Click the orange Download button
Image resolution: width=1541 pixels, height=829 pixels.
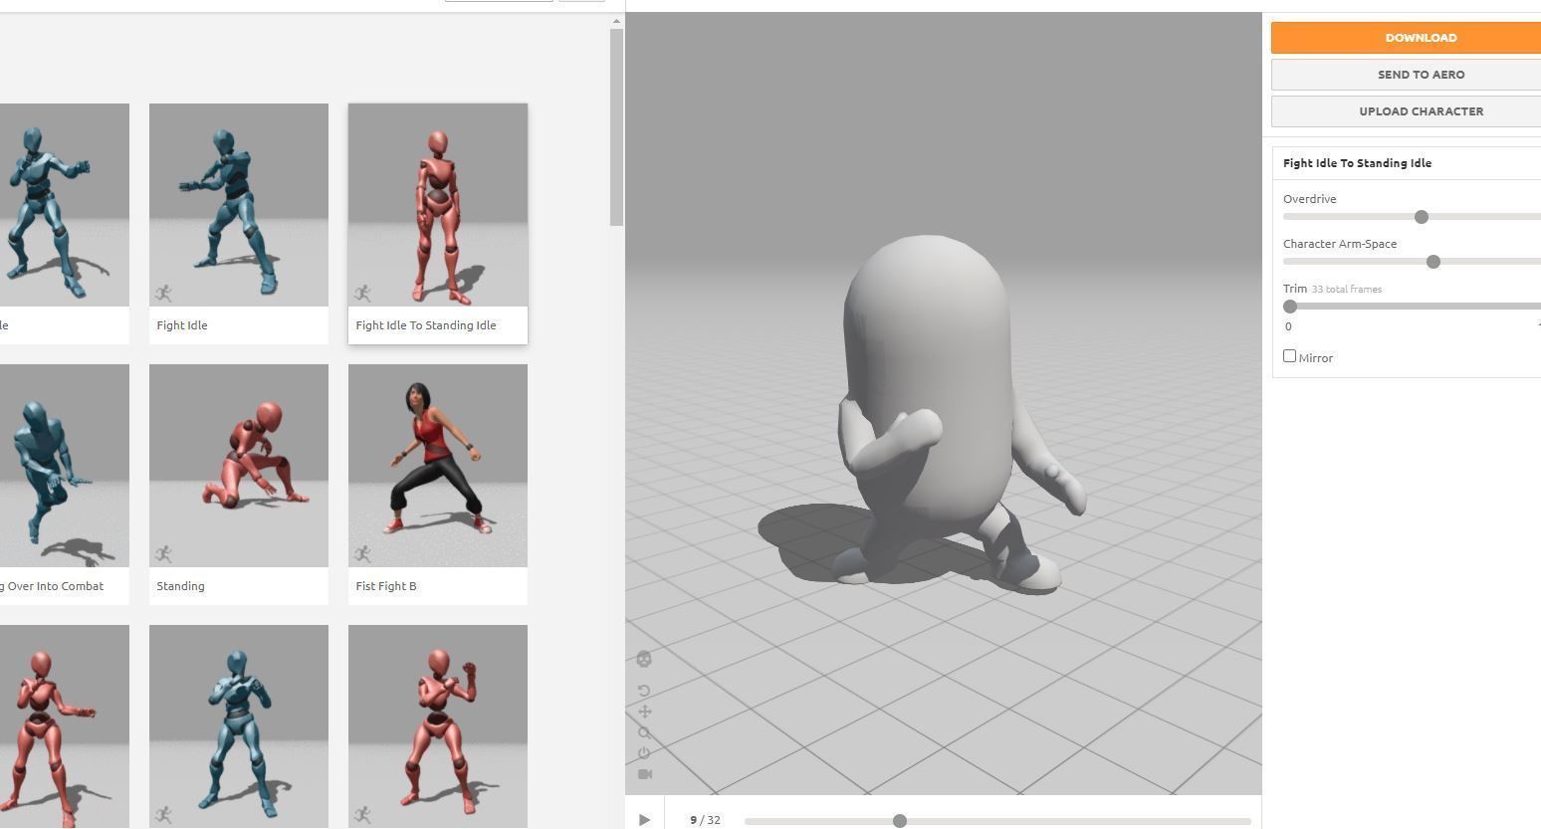point(1406,38)
